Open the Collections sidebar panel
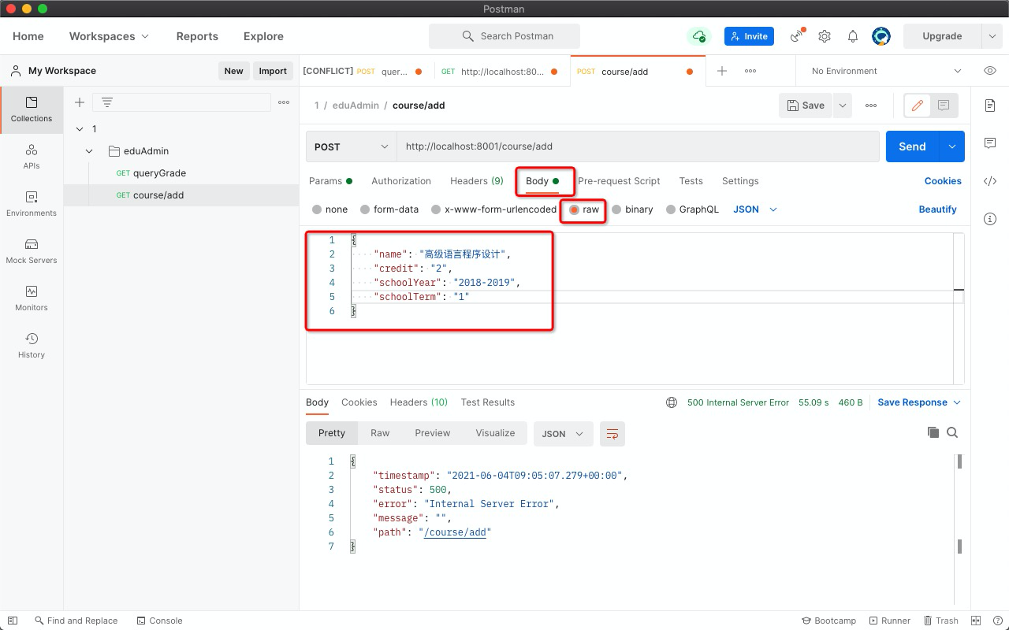Screen dimensions: 1009x630 [32, 109]
